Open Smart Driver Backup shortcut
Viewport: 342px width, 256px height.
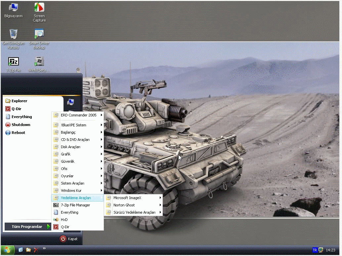[x=39, y=39]
